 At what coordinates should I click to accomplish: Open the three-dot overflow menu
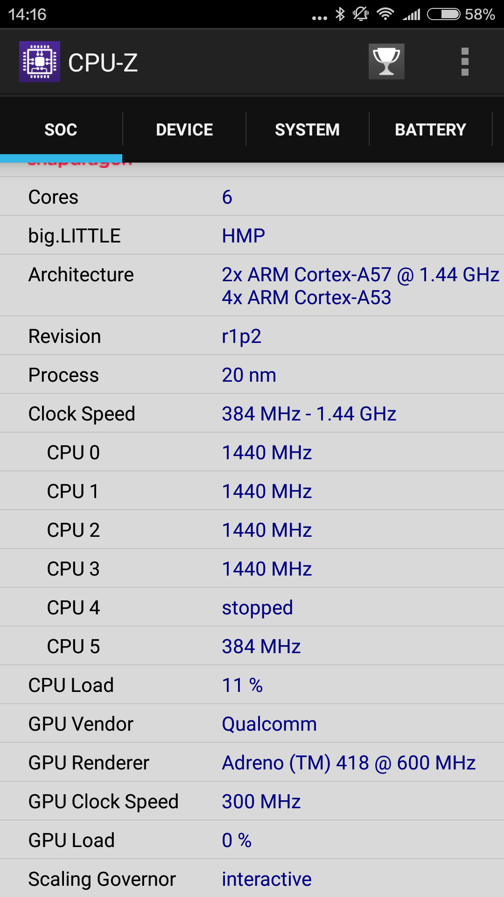(465, 62)
